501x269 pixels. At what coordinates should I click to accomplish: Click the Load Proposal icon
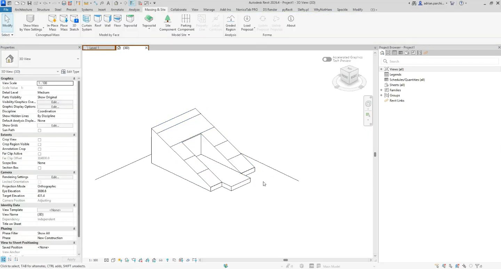tap(247, 18)
